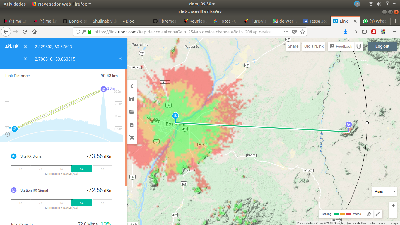This screenshot has height=225, width=400.
Task: Toggle Firefox sidebar icon
Action: 364,32
